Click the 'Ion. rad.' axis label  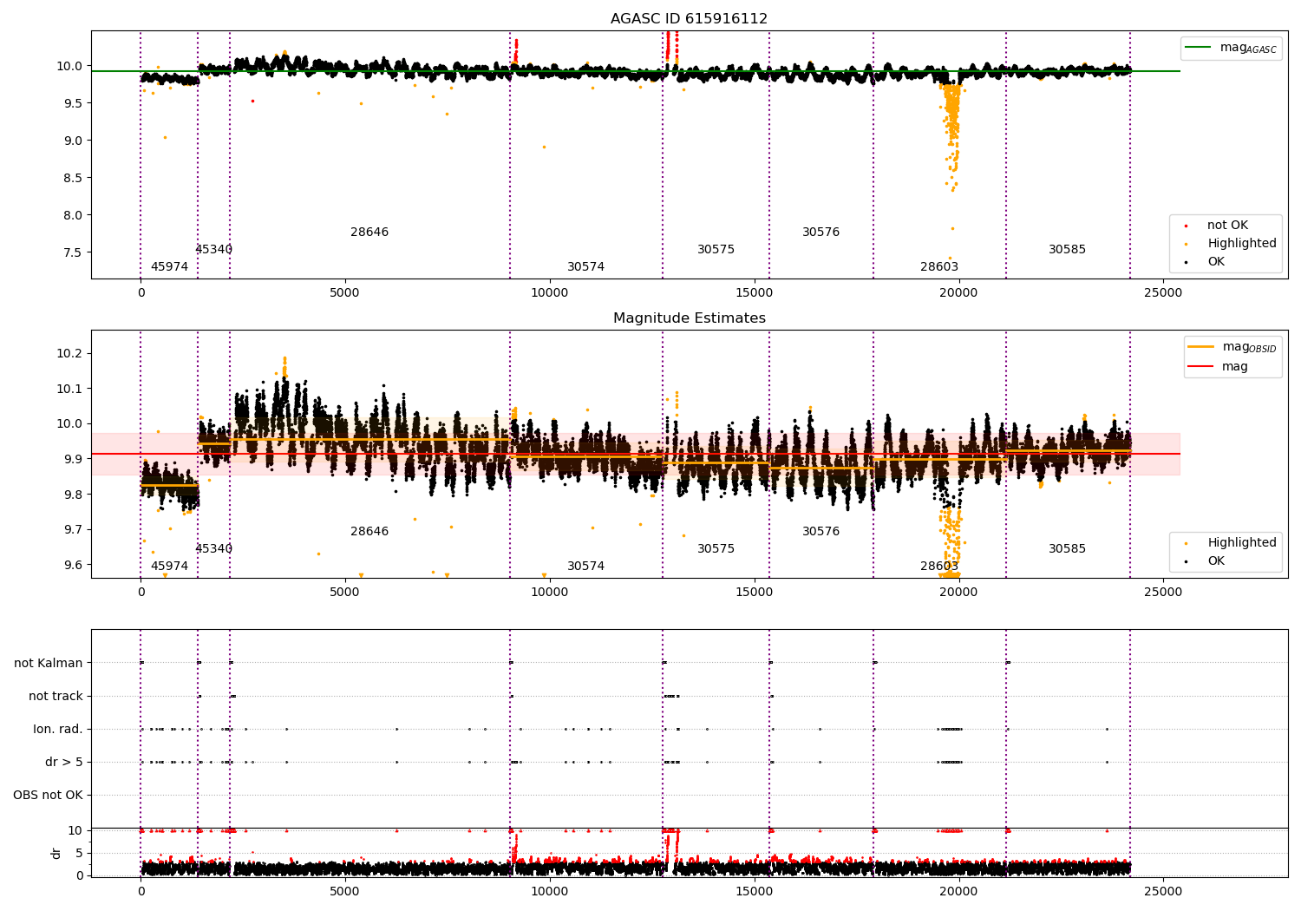[58, 729]
